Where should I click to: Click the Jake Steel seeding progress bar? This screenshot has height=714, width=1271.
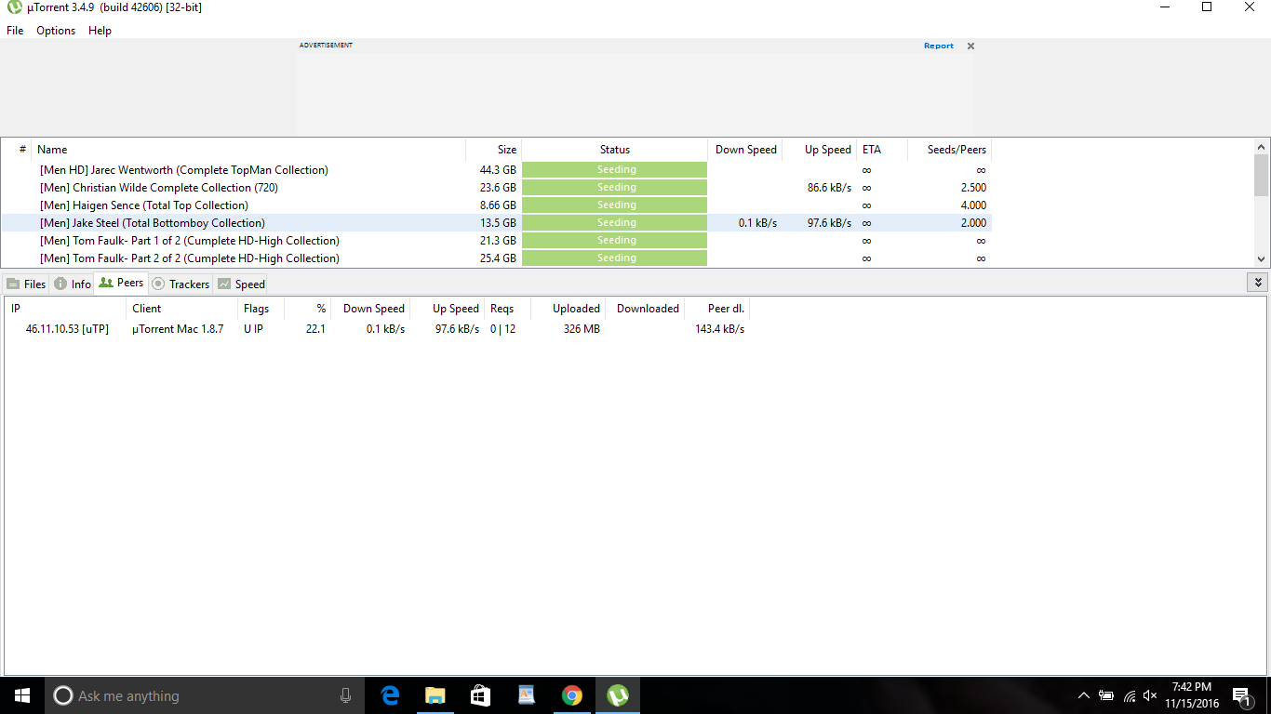[615, 223]
